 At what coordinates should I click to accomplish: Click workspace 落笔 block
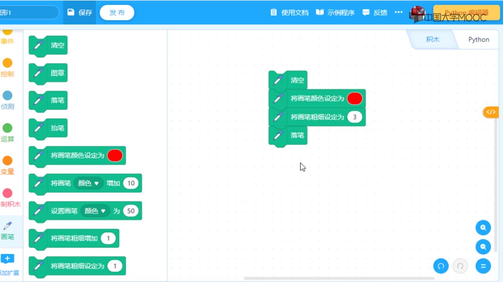tap(288, 136)
